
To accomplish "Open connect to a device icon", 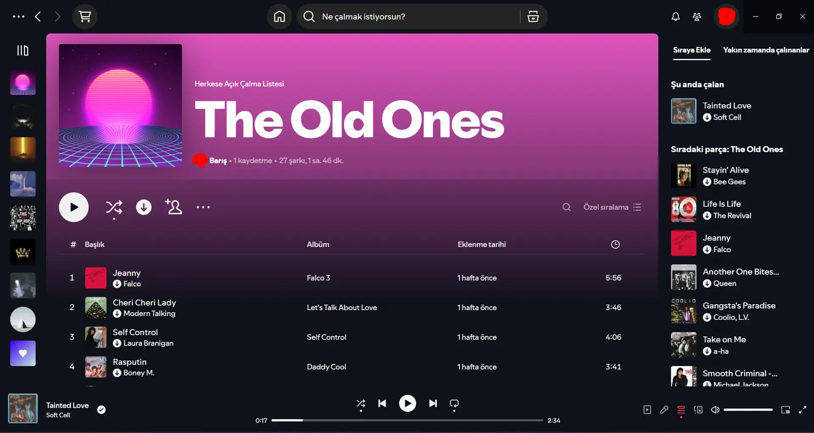I will pyautogui.click(x=698, y=410).
